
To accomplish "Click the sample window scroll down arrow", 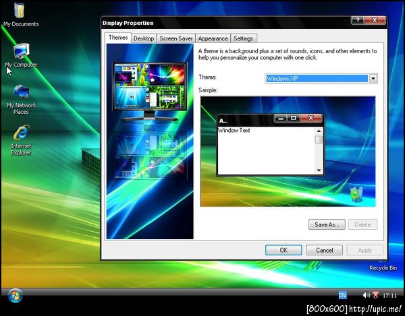I will point(319,170).
